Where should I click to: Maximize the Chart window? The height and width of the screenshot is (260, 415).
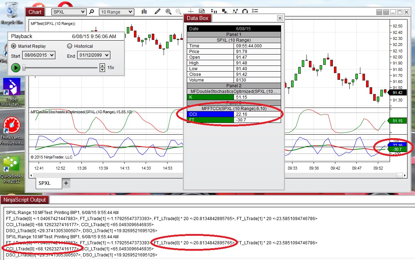click(400, 12)
